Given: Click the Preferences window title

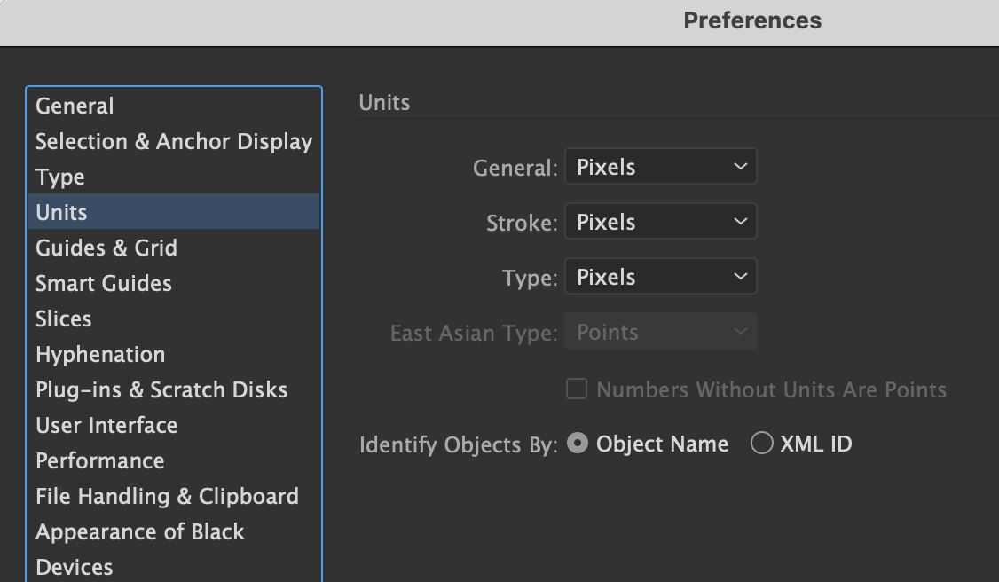Looking at the screenshot, I should pos(752,20).
